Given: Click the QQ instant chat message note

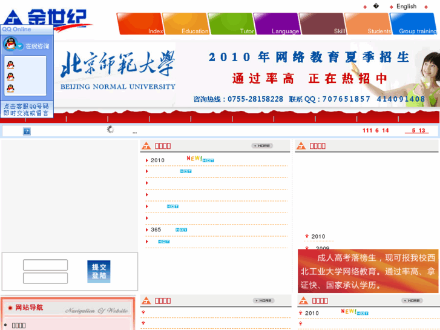Looking at the screenshot, I should [26, 110].
